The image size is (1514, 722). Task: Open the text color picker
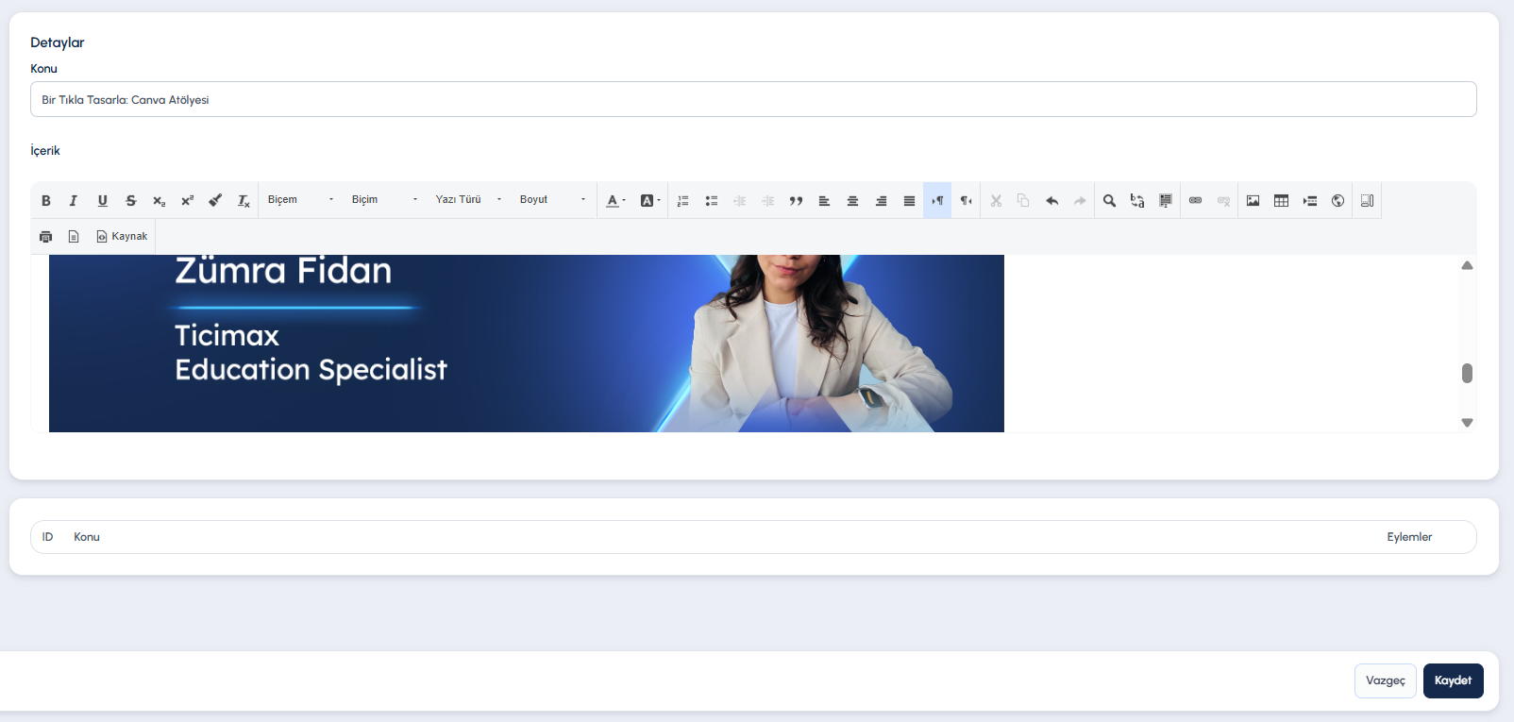click(615, 200)
